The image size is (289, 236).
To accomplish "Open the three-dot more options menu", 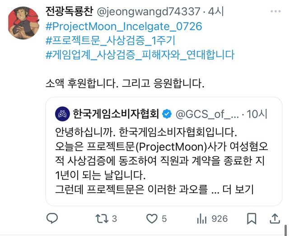I will [275, 11].
